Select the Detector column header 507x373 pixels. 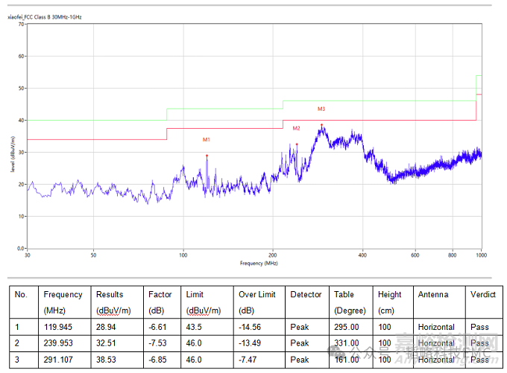(306, 295)
